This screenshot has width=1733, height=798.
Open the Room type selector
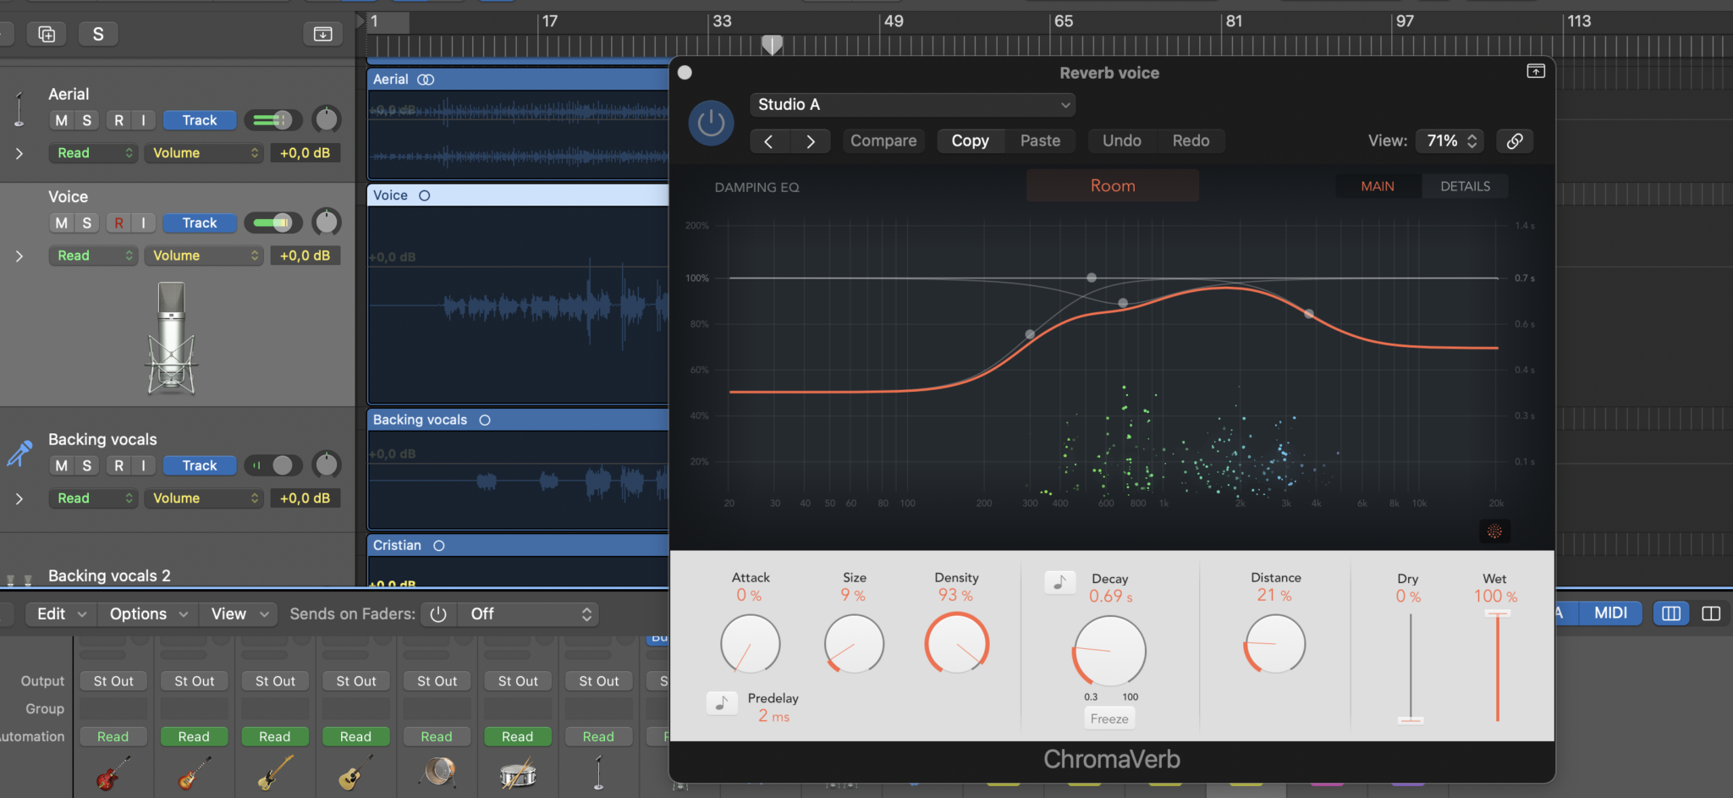pyautogui.click(x=1112, y=186)
